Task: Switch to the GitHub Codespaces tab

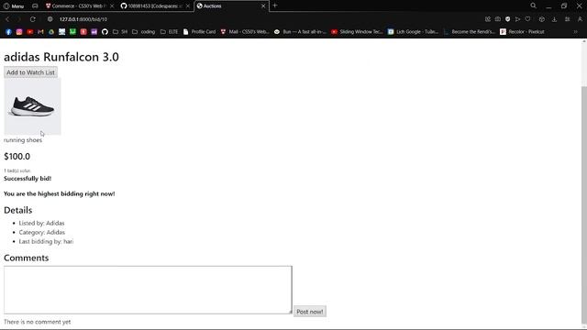Action: (154, 6)
